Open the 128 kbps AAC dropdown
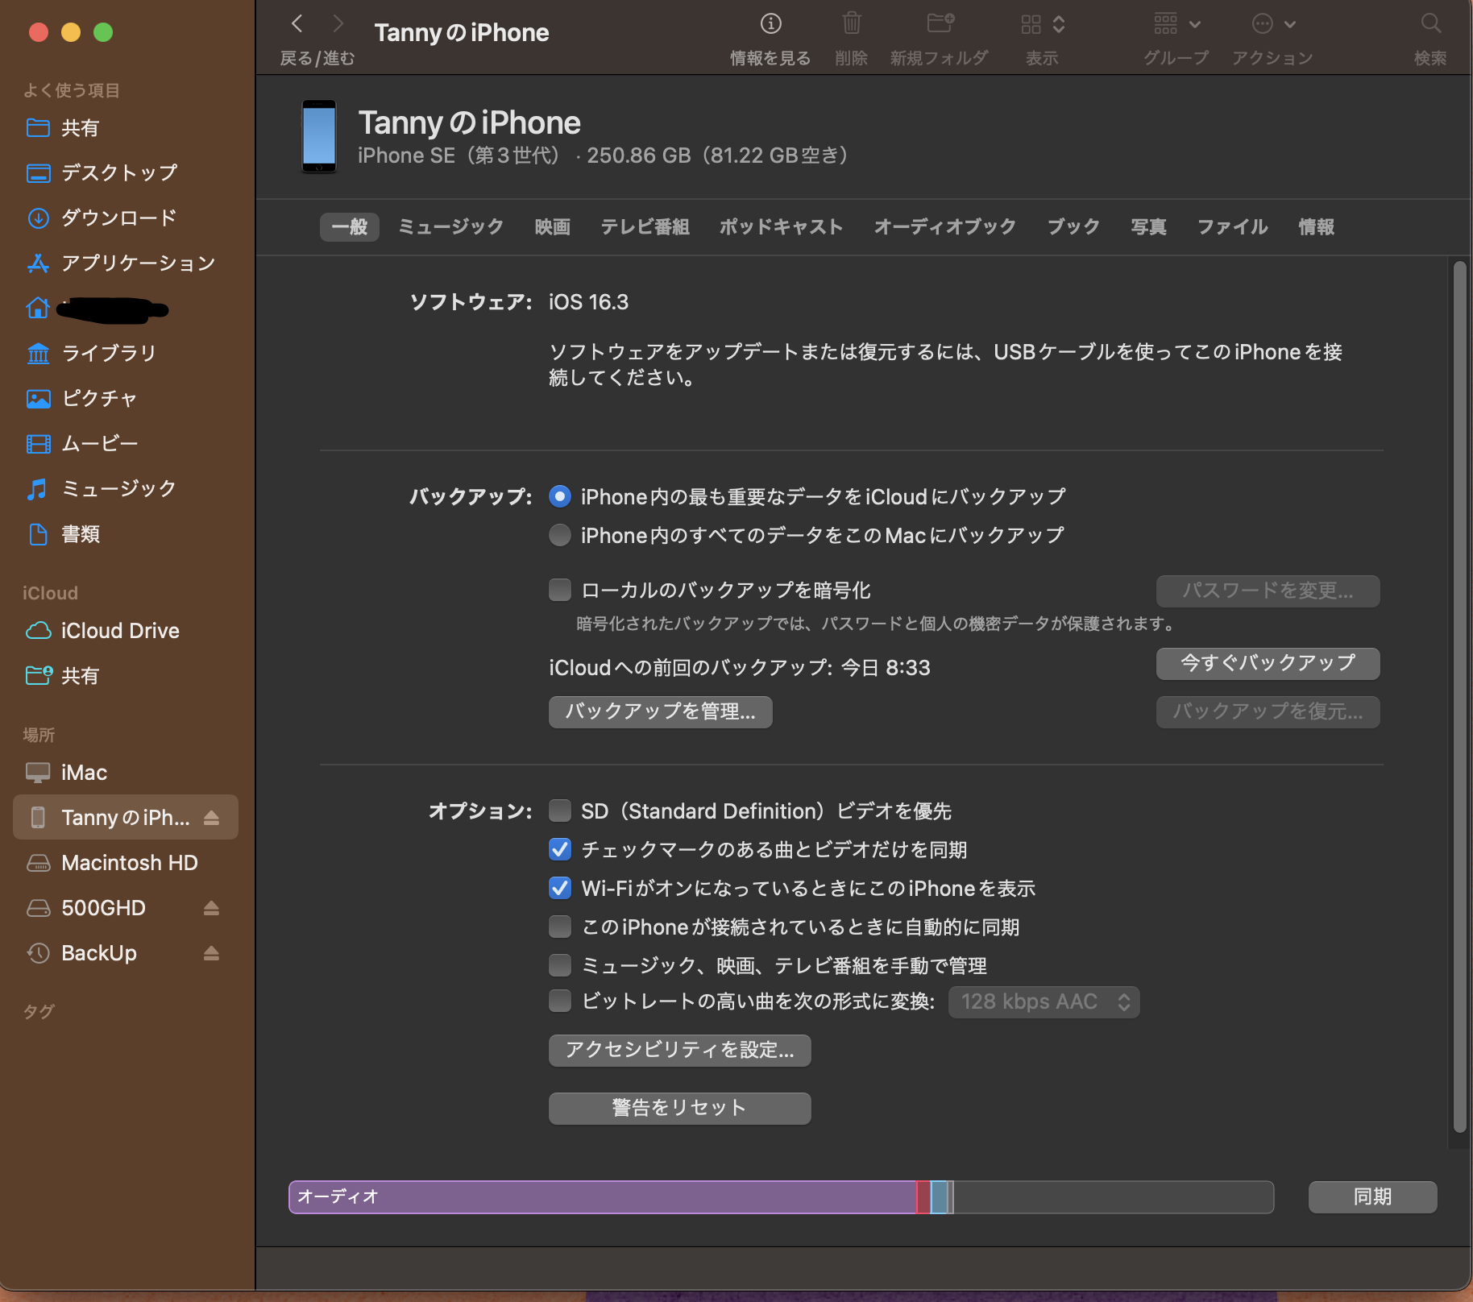The height and width of the screenshot is (1302, 1473). coord(1044,1001)
